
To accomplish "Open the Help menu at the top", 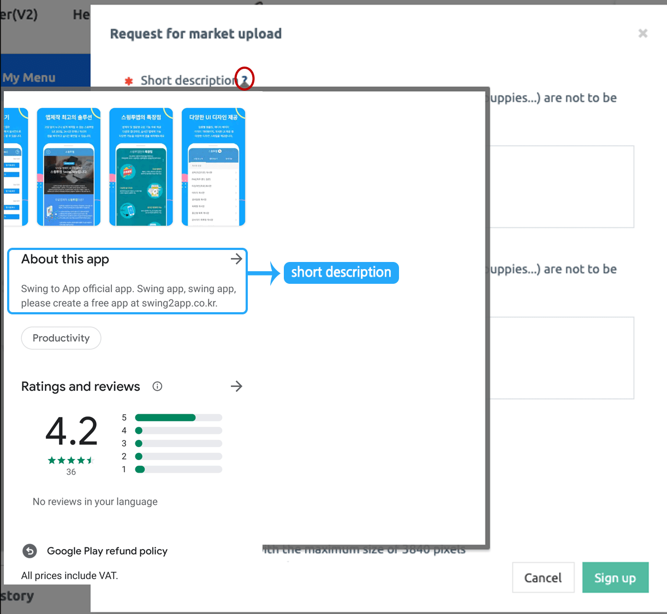I will (x=81, y=14).
